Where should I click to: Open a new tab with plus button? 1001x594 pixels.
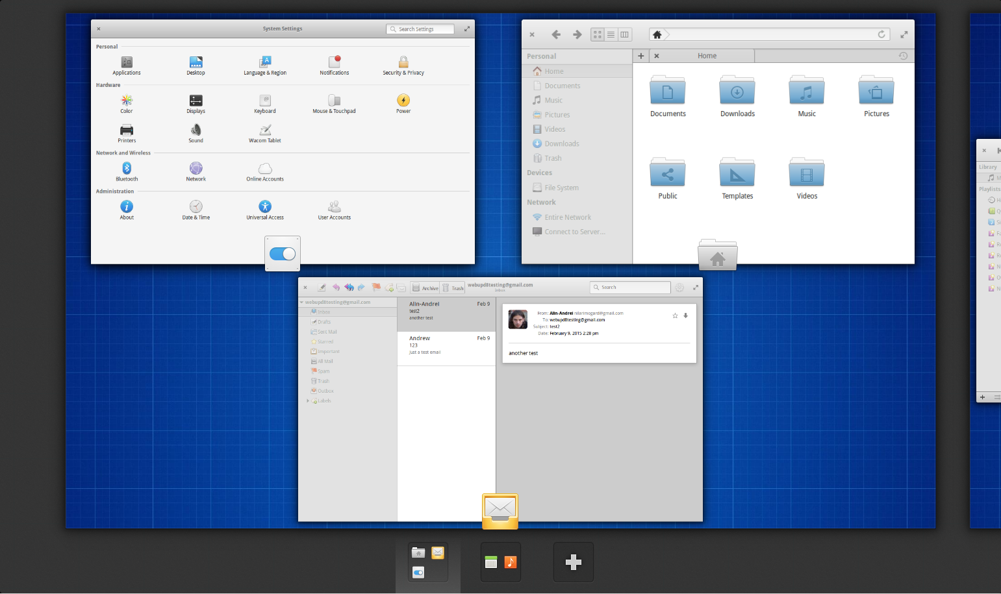[x=641, y=56]
